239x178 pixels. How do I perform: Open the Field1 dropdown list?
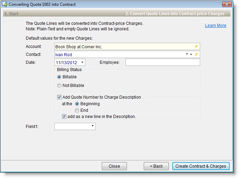(93, 127)
